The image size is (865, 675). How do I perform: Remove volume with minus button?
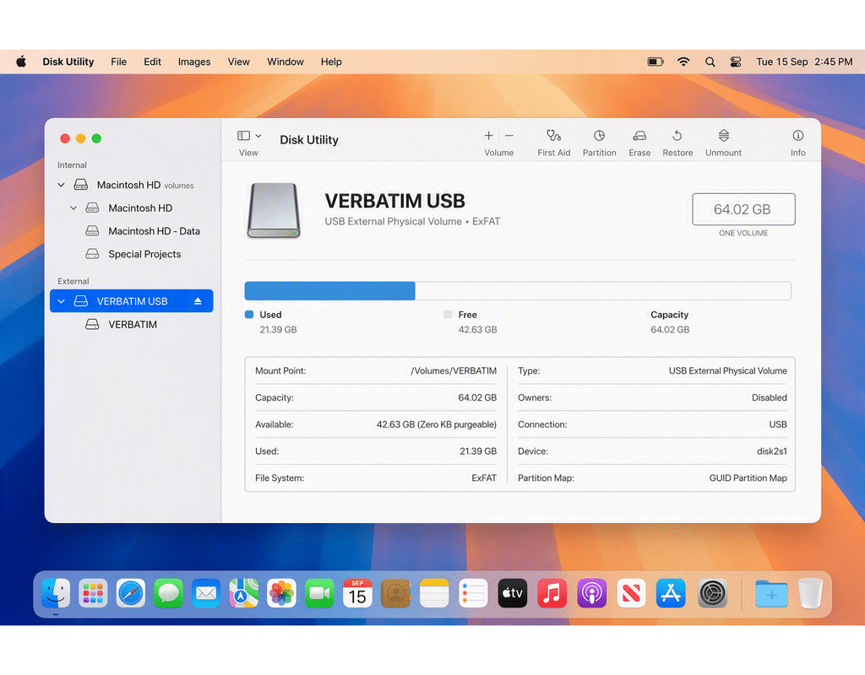click(509, 136)
